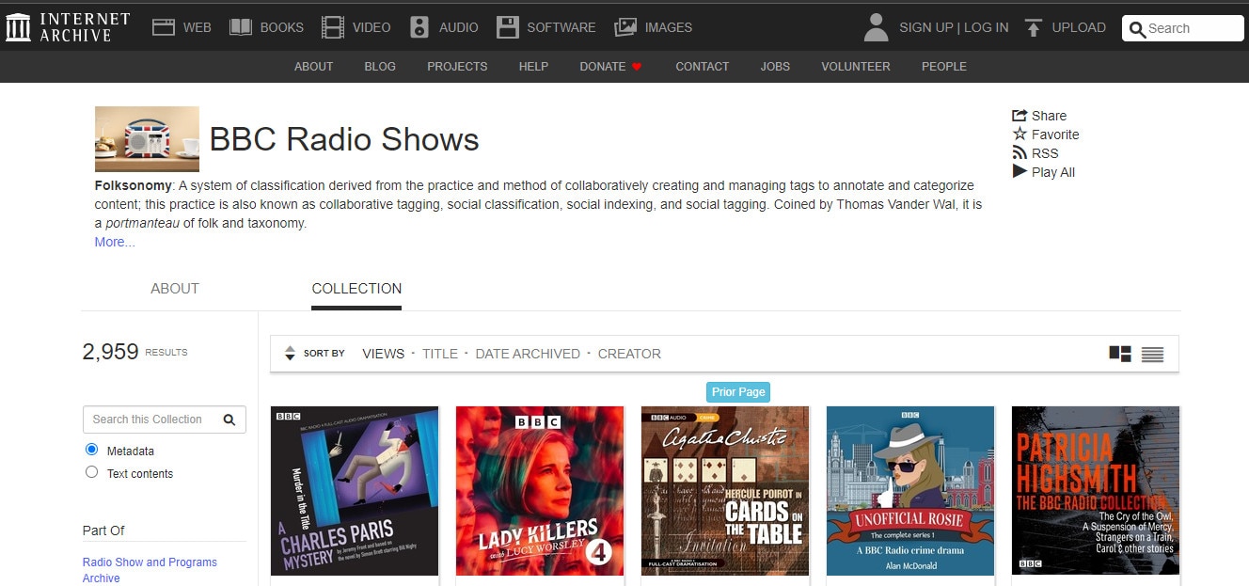This screenshot has height=586, width=1249.
Task: Open the DONATE menu item
Action: click(603, 67)
